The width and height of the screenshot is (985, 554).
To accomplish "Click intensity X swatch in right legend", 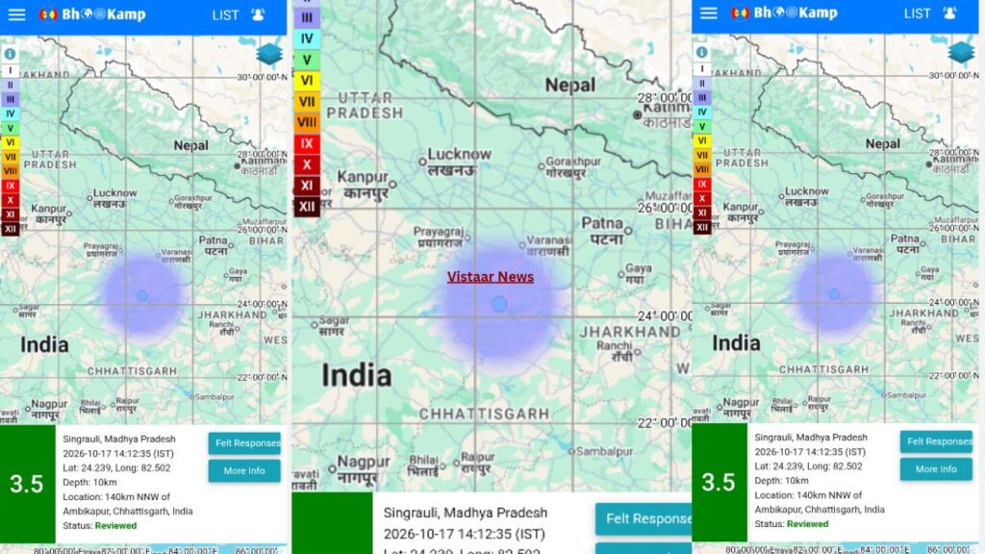I will point(702,198).
